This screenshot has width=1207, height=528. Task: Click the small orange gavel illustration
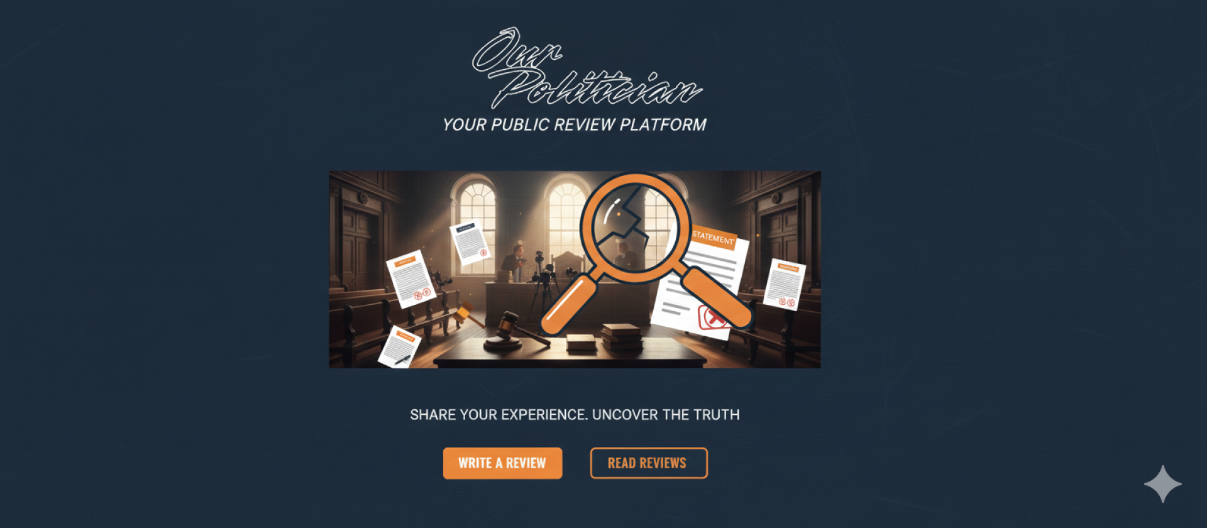pos(468,314)
